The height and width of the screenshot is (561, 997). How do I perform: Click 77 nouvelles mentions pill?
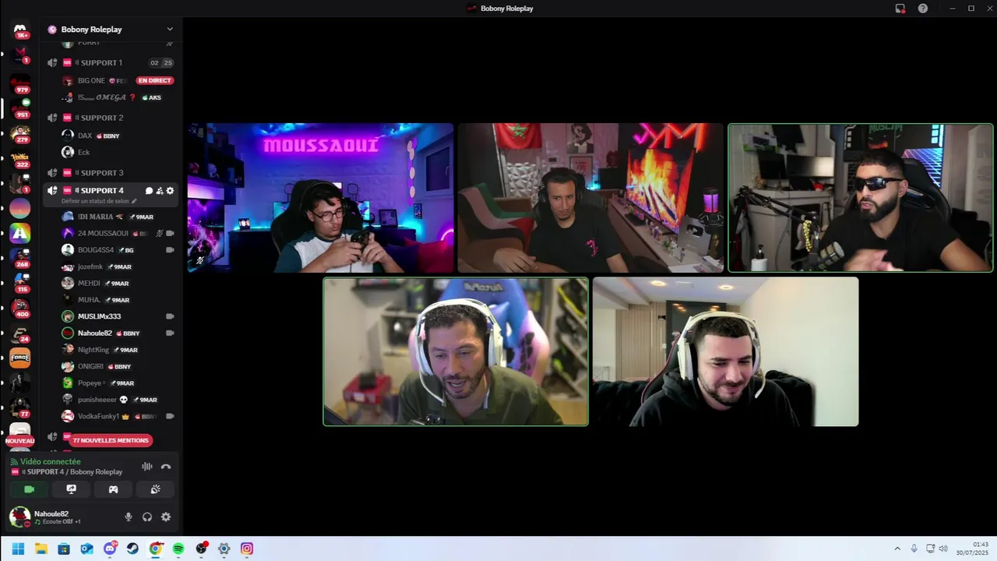tap(110, 440)
